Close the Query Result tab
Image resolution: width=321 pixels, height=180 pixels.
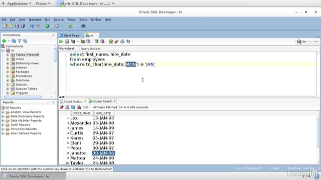(114, 101)
